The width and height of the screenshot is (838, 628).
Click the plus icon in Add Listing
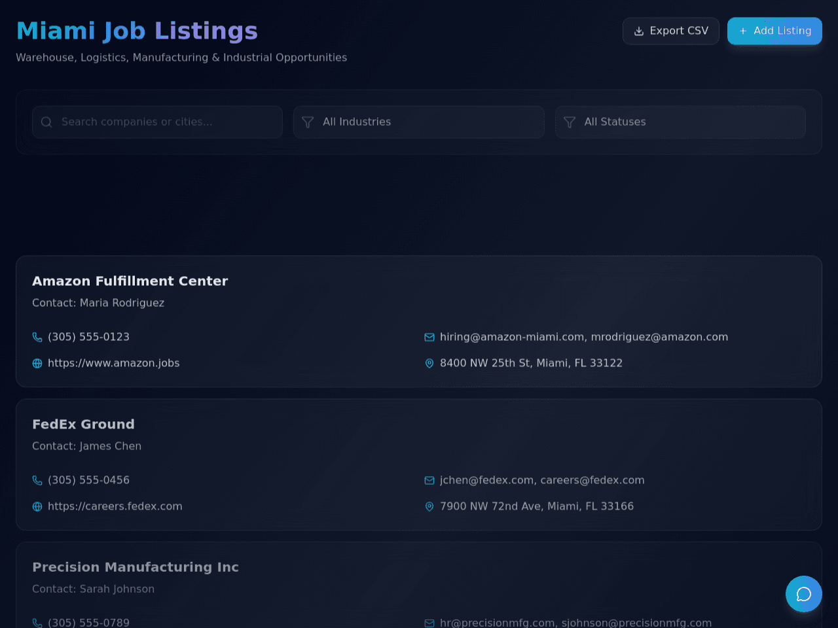pyautogui.click(x=743, y=31)
